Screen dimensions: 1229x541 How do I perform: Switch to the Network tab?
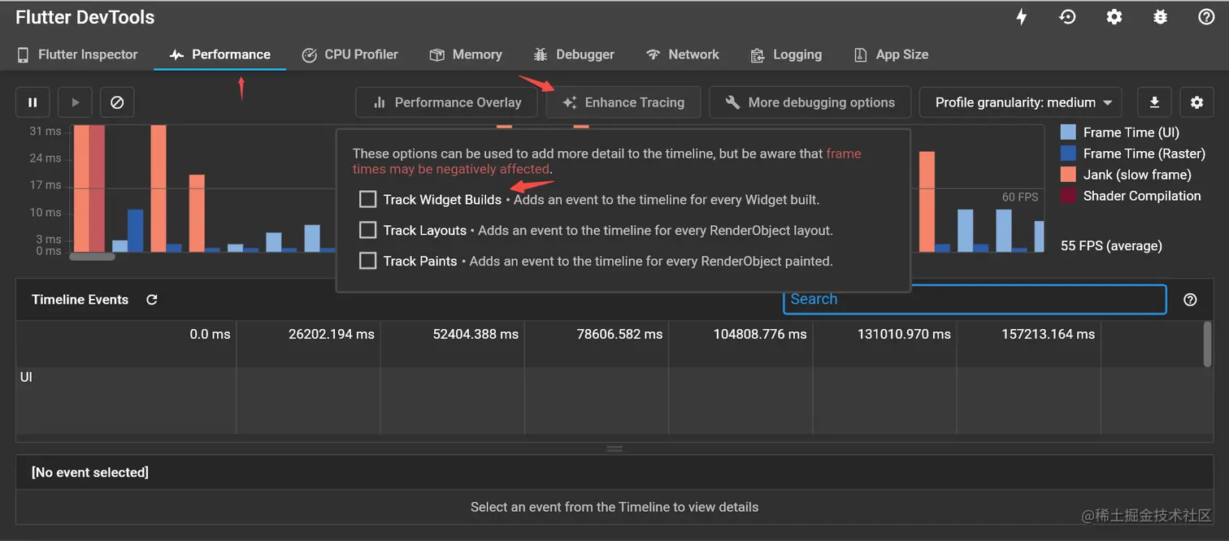[682, 54]
